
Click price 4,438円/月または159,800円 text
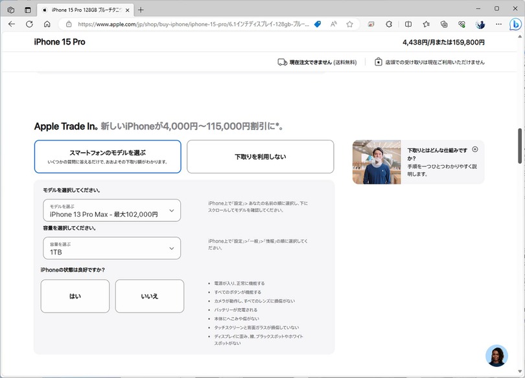(x=443, y=42)
